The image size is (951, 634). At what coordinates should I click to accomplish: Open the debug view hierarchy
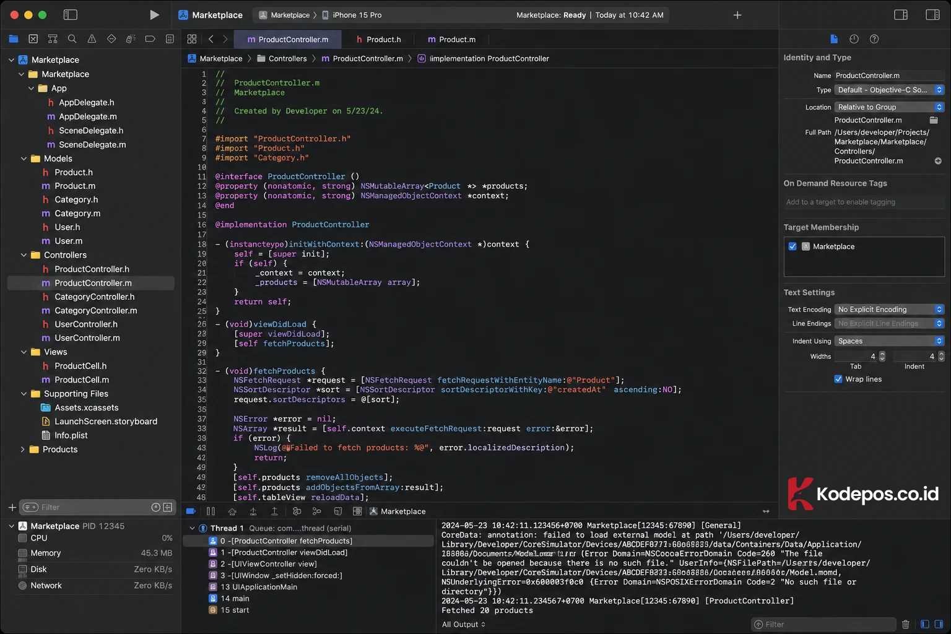(x=297, y=511)
